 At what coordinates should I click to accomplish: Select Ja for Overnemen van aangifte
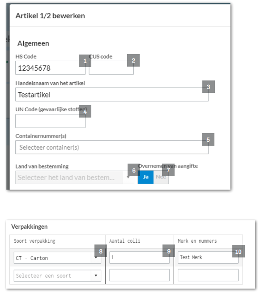pyautogui.click(x=145, y=177)
